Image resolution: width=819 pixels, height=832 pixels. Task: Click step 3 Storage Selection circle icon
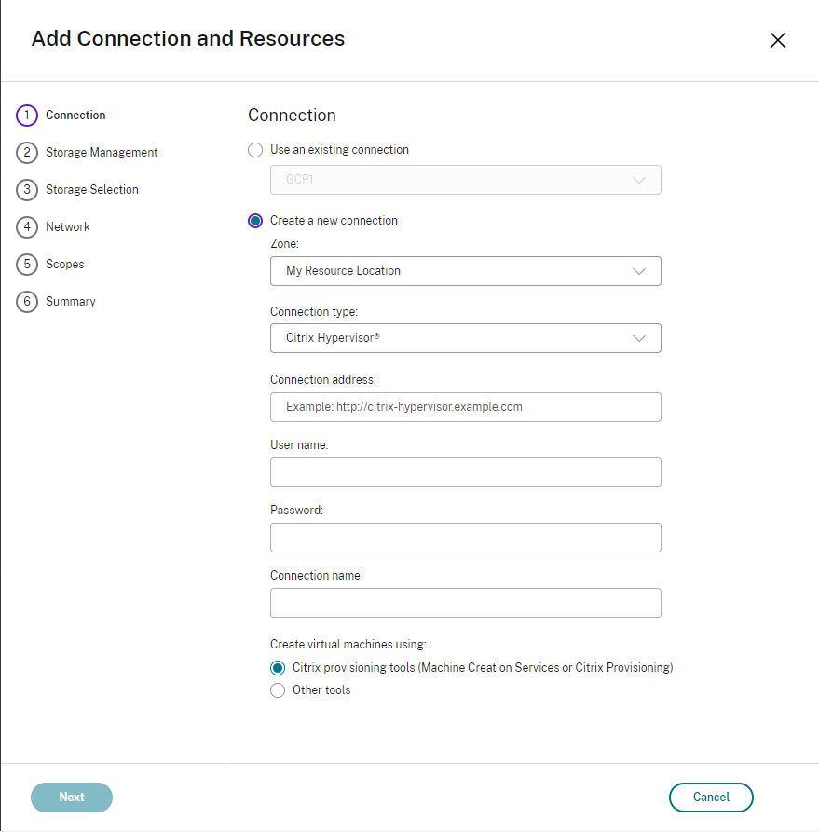click(27, 190)
